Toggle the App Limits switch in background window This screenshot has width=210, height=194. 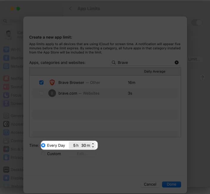tap(197, 23)
